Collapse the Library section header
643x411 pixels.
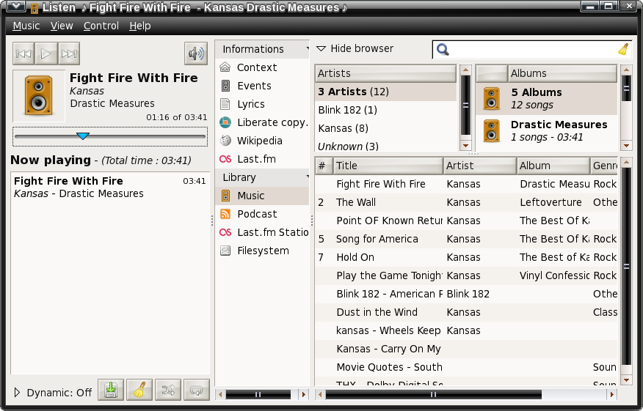point(262,177)
